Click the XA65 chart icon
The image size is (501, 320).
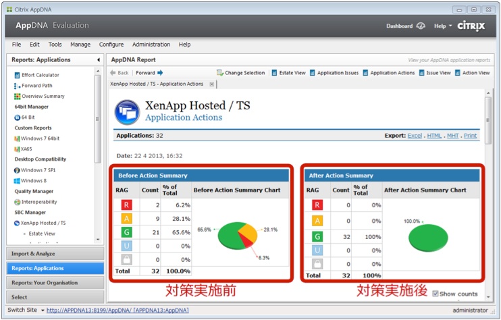point(17,149)
